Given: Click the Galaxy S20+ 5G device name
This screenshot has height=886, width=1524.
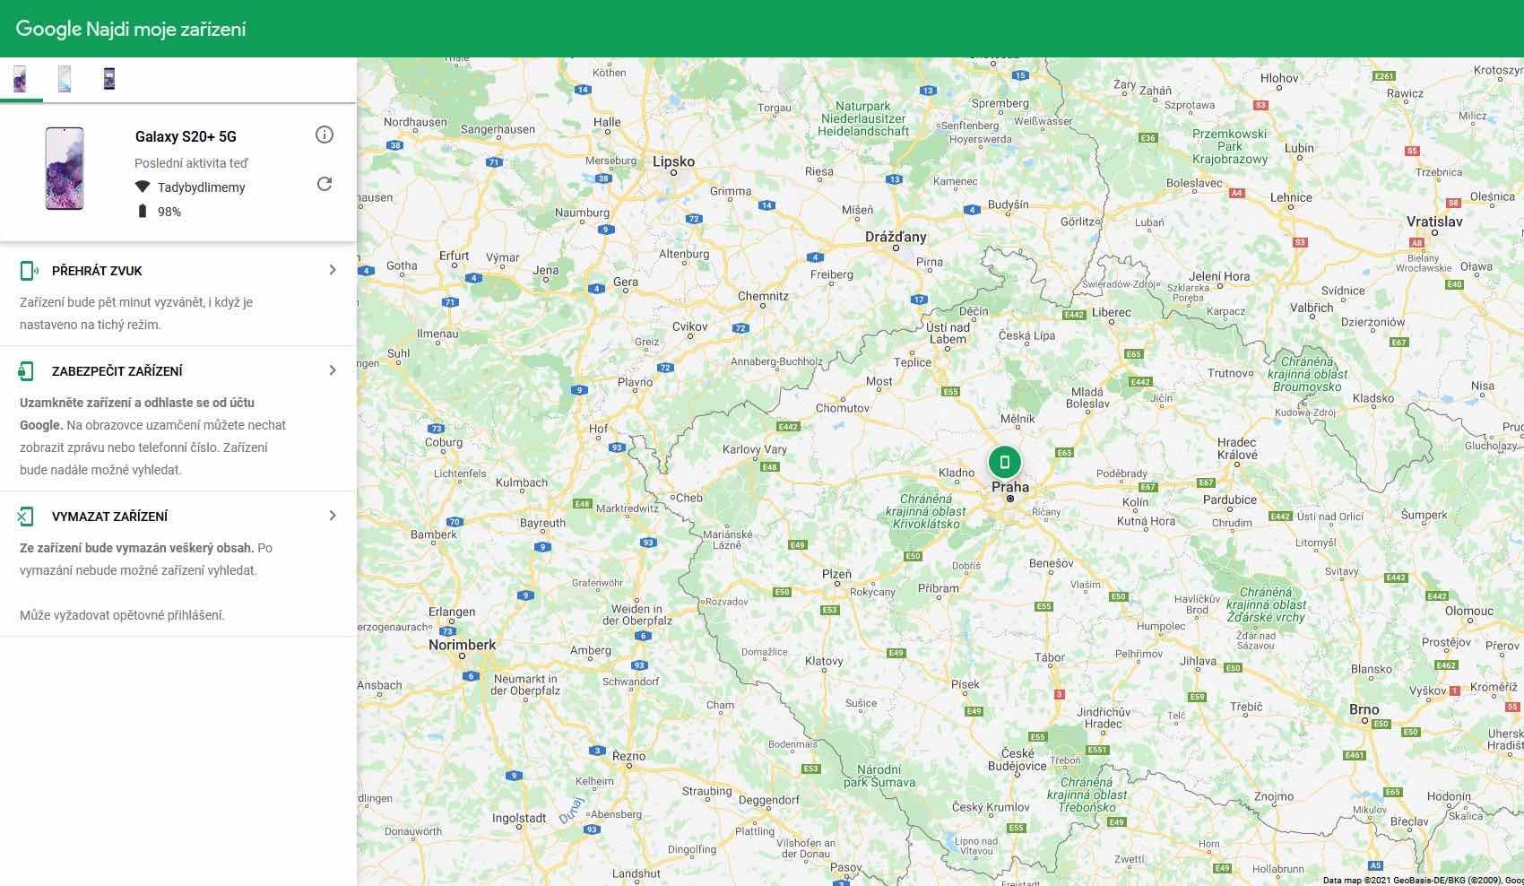Looking at the screenshot, I should (186, 136).
